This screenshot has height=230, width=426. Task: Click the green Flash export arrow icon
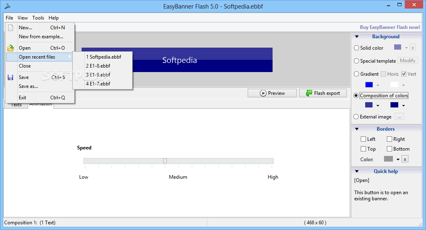click(x=309, y=93)
